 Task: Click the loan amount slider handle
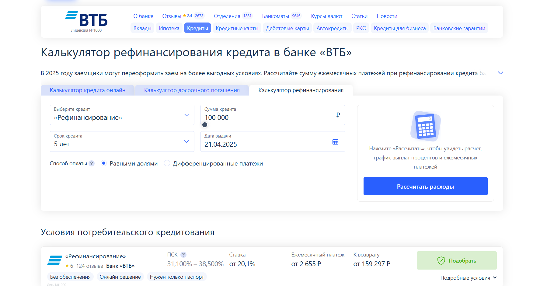pyautogui.click(x=205, y=125)
